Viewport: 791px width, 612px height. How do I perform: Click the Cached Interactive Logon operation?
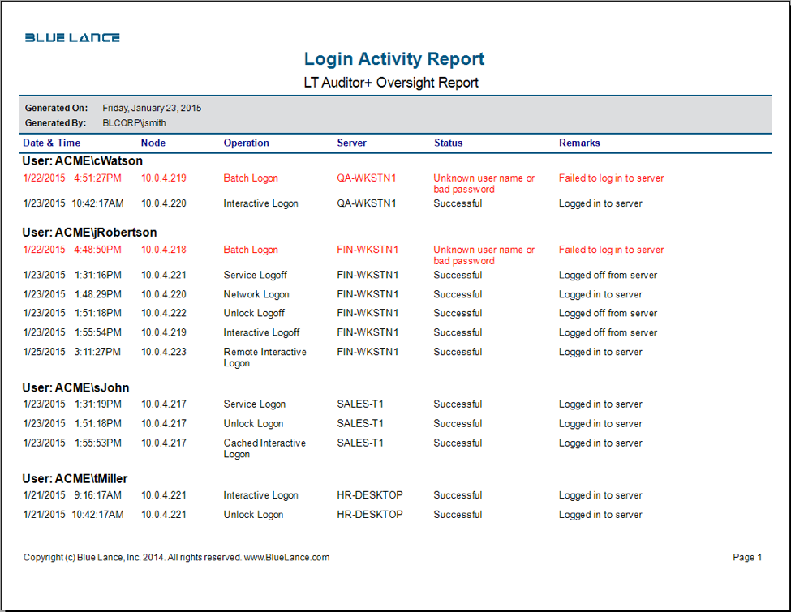coord(264,449)
